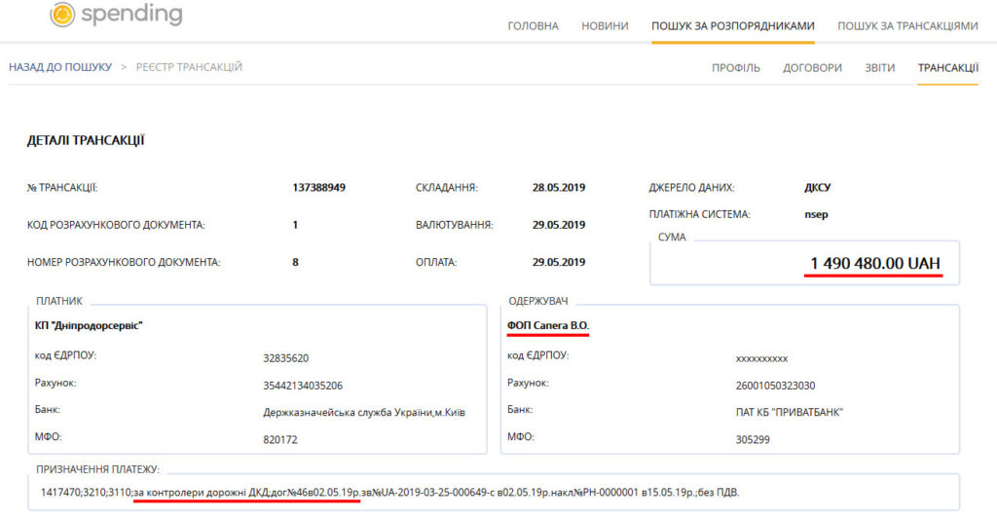Click the spending logo text
The width and height of the screenshot is (997, 518).
tap(131, 15)
